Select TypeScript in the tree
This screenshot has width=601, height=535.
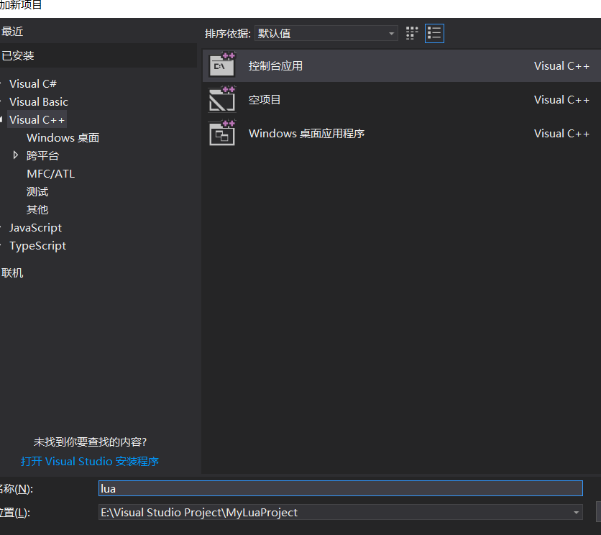click(37, 246)
